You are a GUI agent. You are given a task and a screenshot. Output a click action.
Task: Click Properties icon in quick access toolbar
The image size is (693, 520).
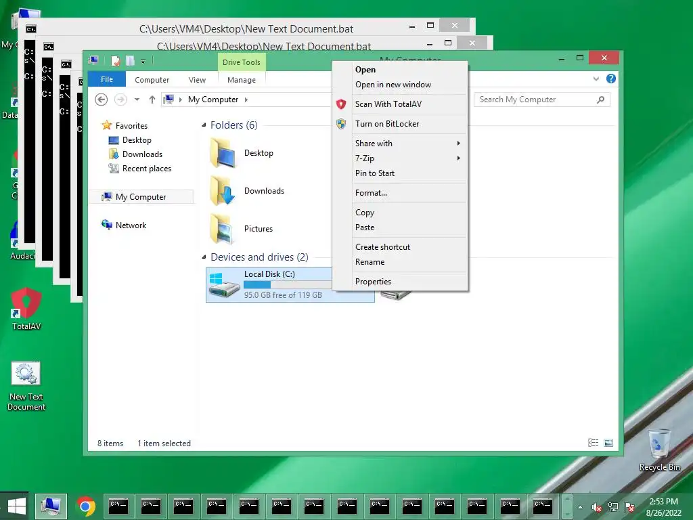click(x=115, y=60)
